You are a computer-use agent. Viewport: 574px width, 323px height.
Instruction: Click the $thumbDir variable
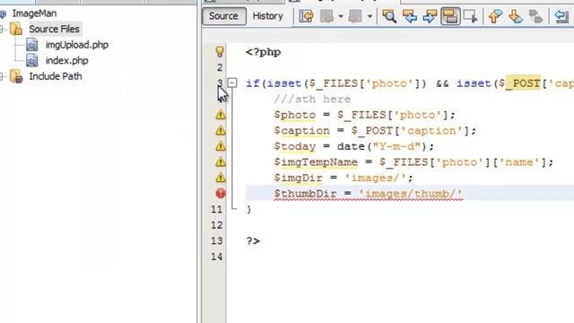pos(305,194)
